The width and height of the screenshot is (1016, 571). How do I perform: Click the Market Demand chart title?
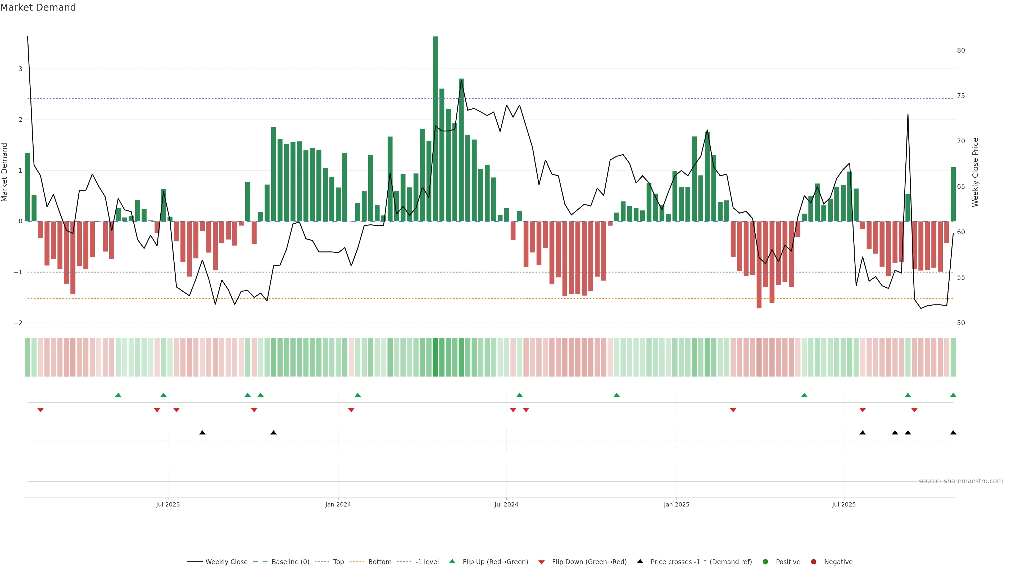pos(38,7)
